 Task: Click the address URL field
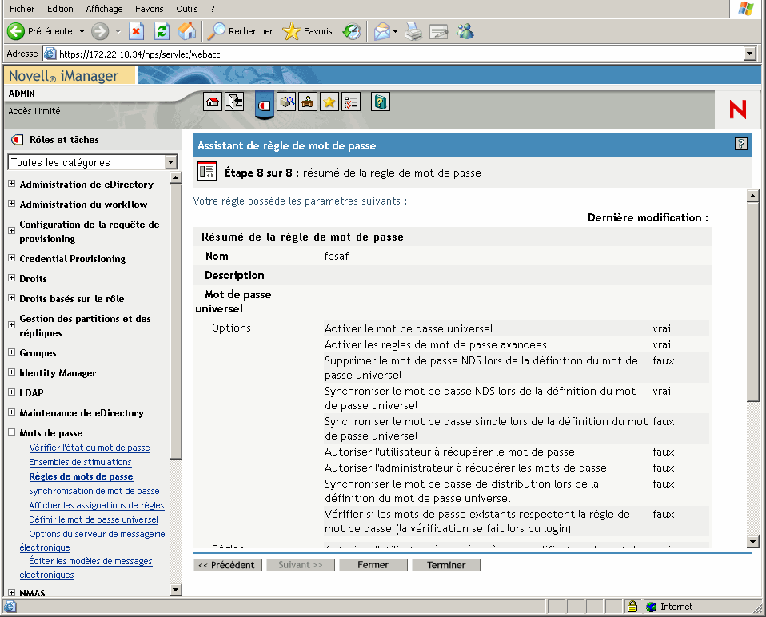[396, 54]
